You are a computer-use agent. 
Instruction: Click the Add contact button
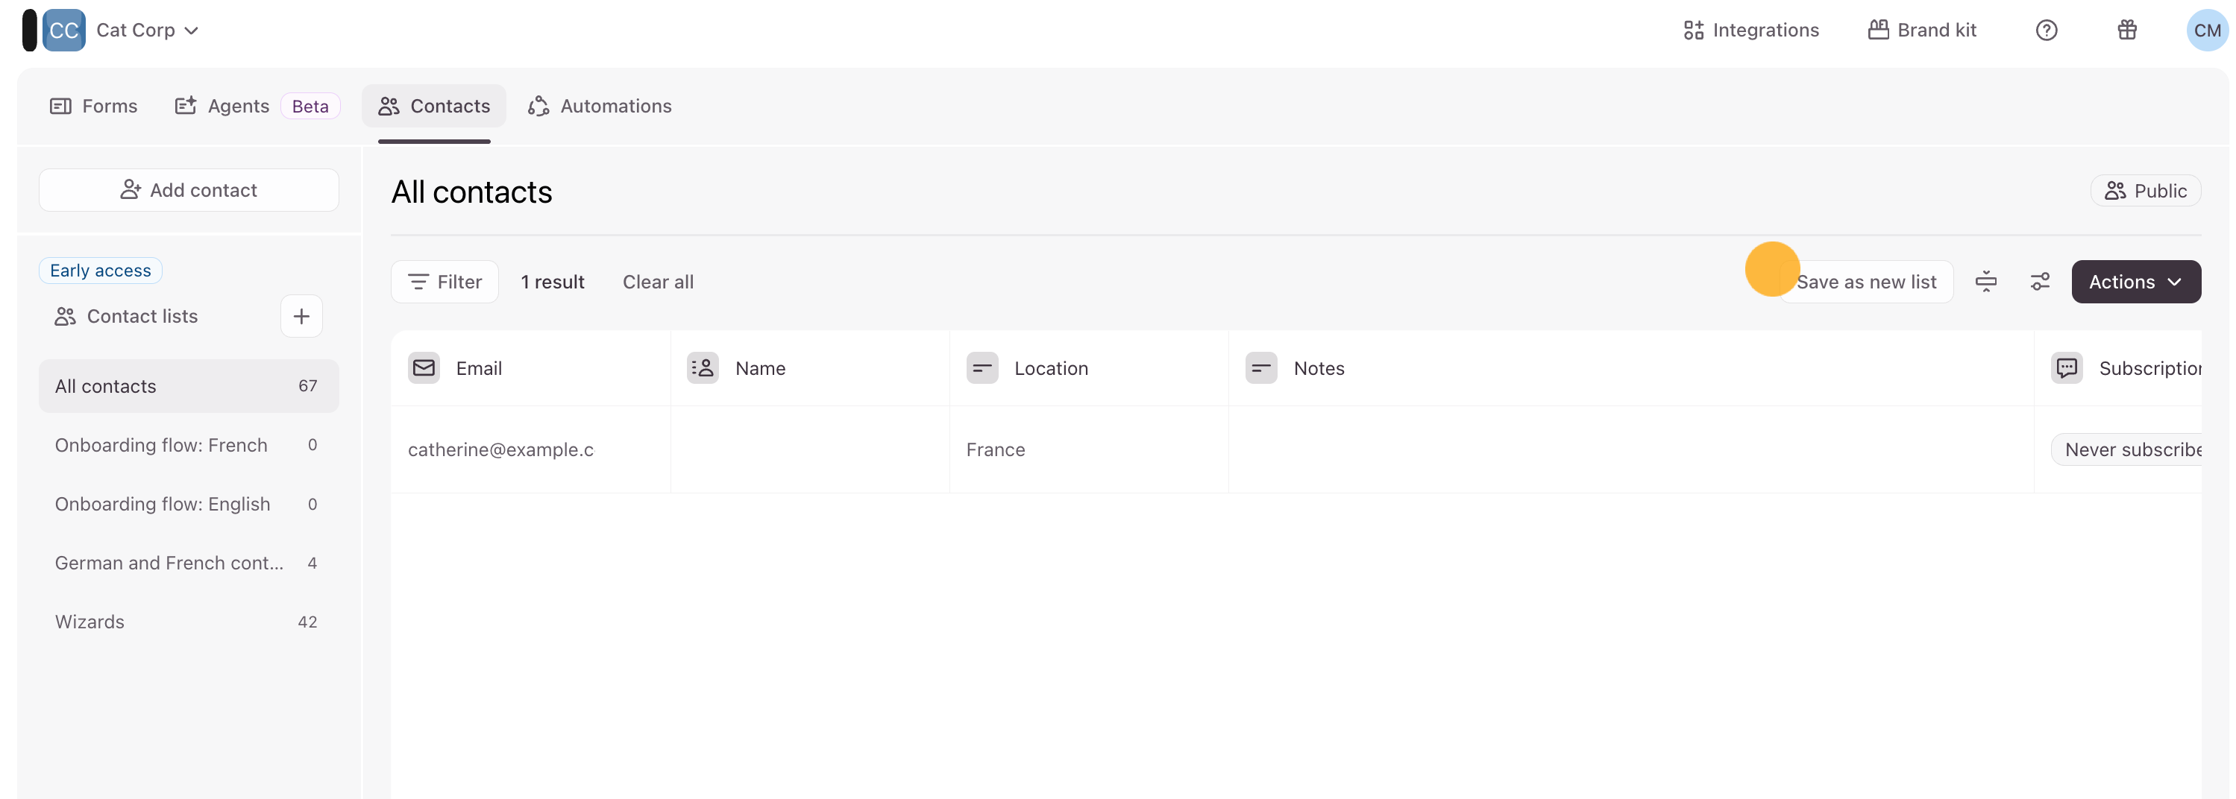point(189,190)
